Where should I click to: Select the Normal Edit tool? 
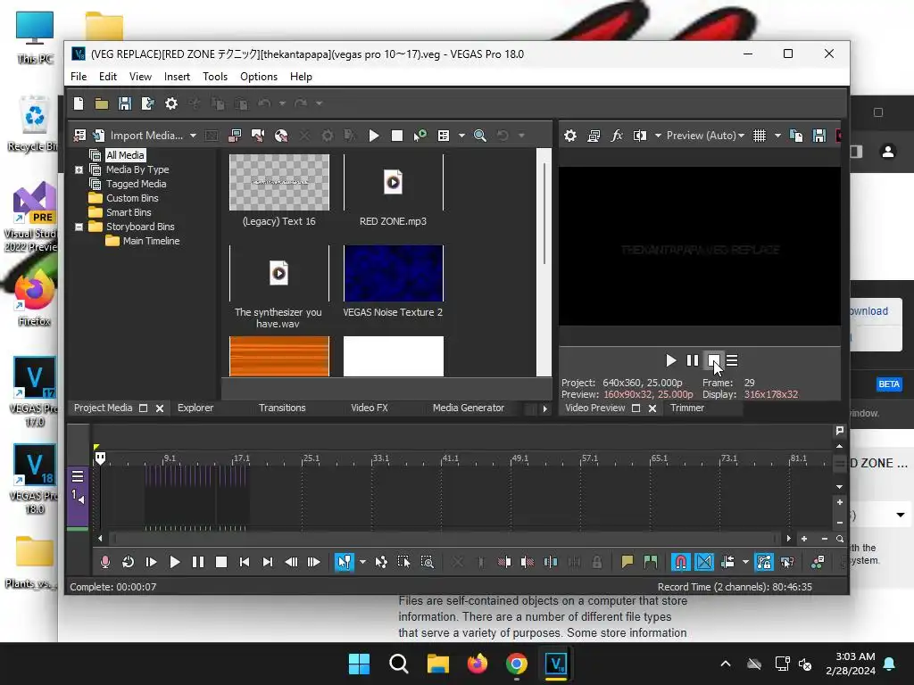click(x=345, y=562)
